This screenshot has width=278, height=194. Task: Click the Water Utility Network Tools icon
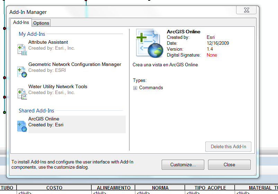pos(22,94)
